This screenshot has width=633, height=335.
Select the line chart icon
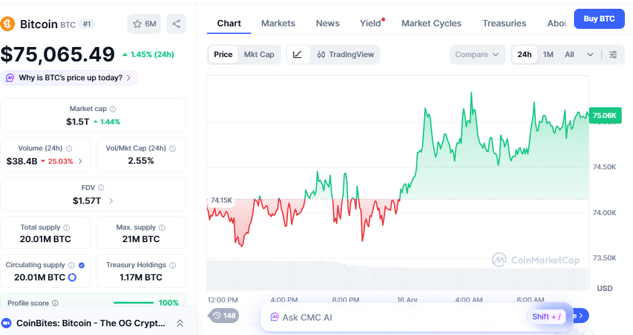tap(298, 55)
